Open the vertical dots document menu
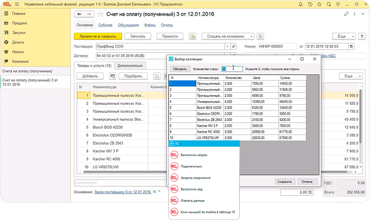The width and height of the screenshot is (370, 220). click(x=354, y=14)
